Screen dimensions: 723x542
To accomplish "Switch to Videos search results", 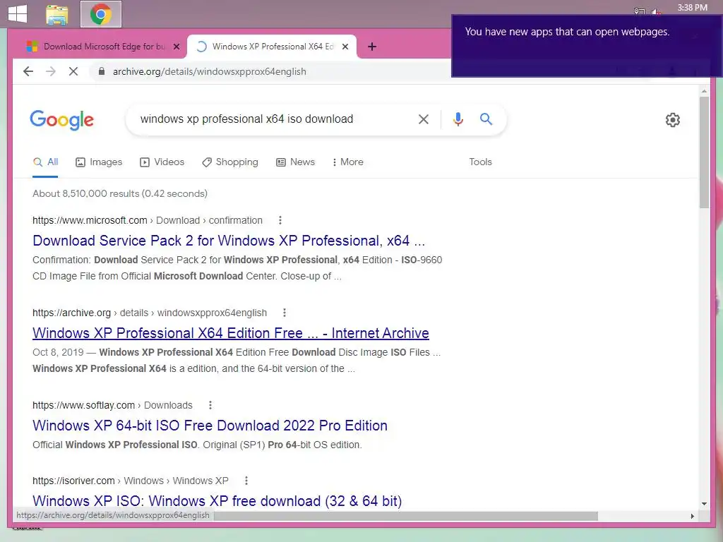I will (162, 162).
